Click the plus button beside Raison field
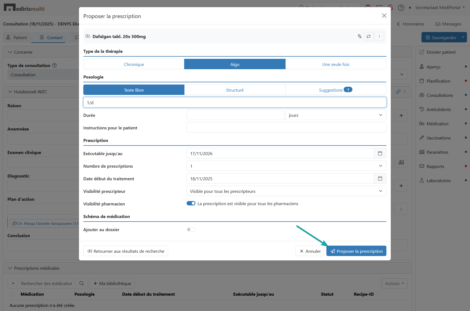 [401, 115]
